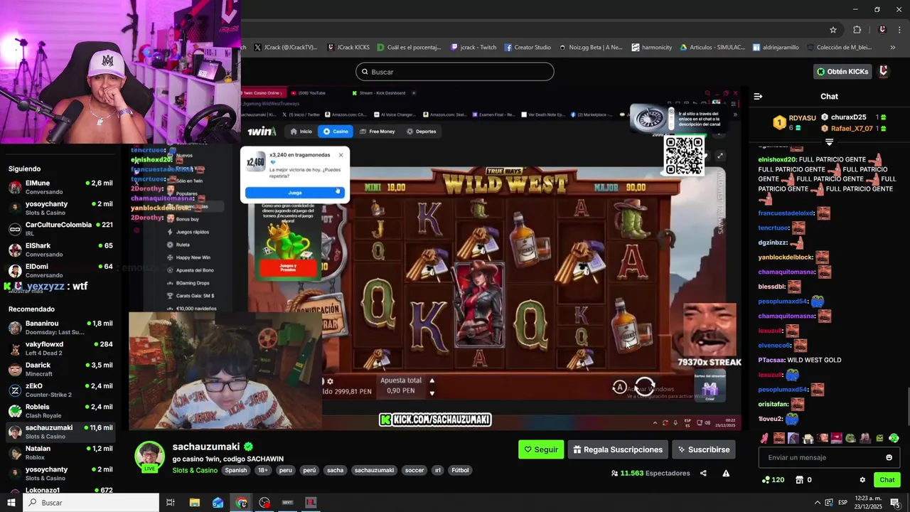This screenshot has height=512, width=910.
Task: Click the Obtén KICKs button
Action: [x=842, y=72]
